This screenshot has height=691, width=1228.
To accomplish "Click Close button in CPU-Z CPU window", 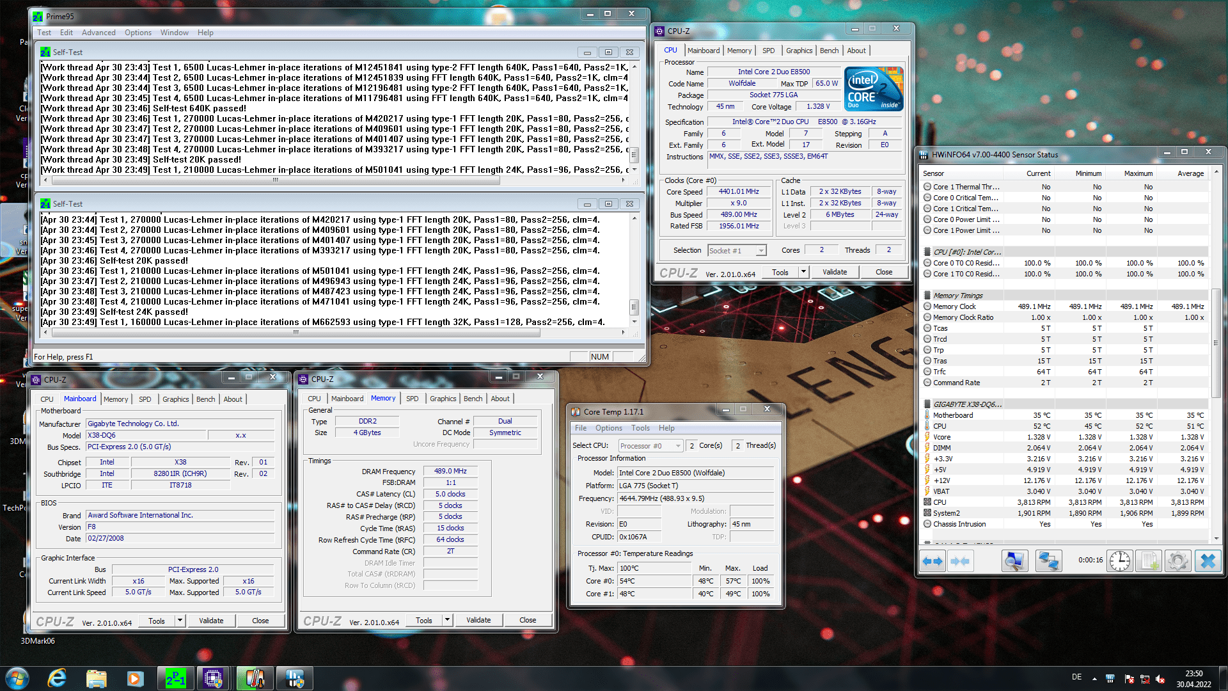I will pos(884,272).
